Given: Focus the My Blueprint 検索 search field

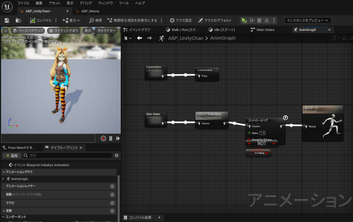Looking at the screenshot, I should [68, 155].
